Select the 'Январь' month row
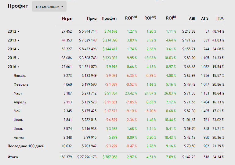Viewport: 235px width, 165px height. coord(20,76)
